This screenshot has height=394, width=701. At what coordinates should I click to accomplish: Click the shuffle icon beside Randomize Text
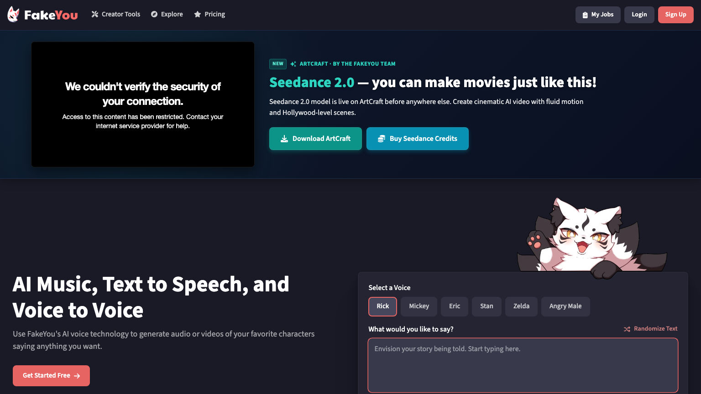[x=627, y=329]
